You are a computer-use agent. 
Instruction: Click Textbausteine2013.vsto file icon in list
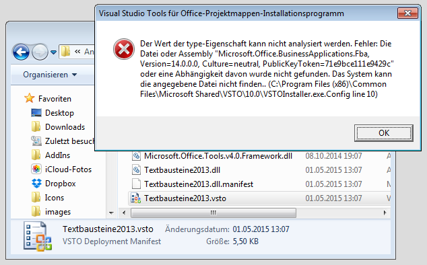(136, 198)
